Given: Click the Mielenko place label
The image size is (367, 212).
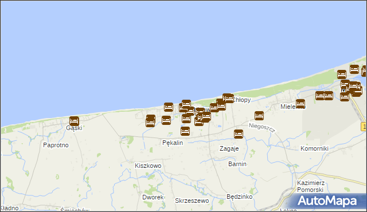Looking at the screenshot, I should point(293,107).
